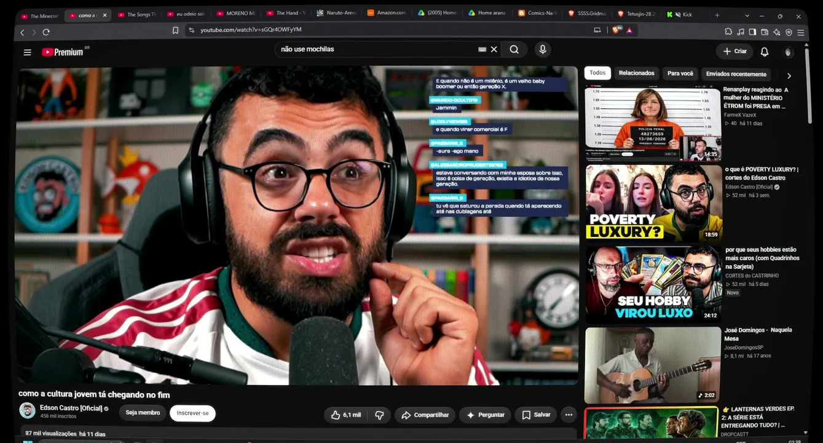The width and height of the screenshot is (823, 443).
Task: Select the 'Enviados recentemente' chip
Action: tap(736, 74)
